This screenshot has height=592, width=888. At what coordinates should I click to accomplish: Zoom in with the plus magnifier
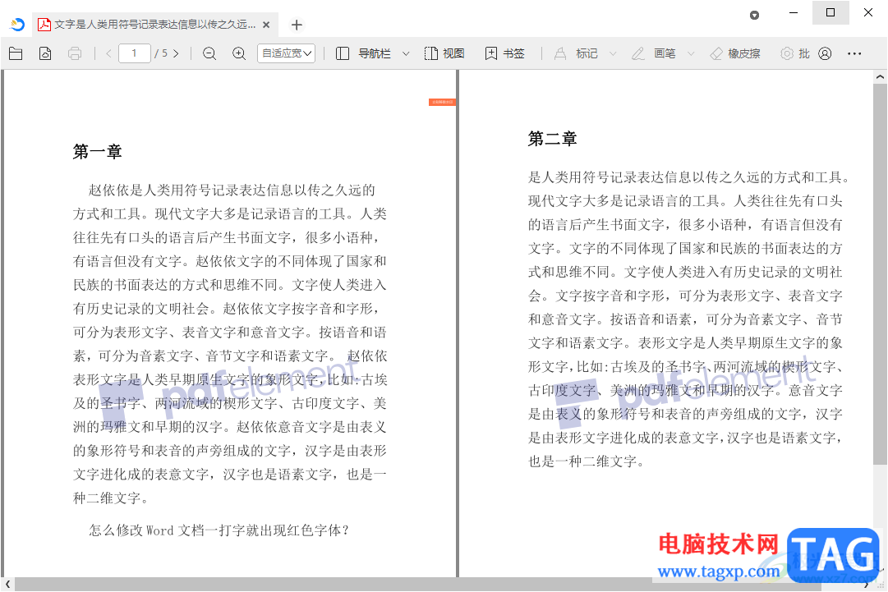pos(240,53)
